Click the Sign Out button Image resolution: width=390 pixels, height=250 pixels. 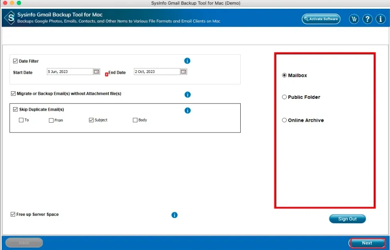pyautogui.click(x=347, y=219)
